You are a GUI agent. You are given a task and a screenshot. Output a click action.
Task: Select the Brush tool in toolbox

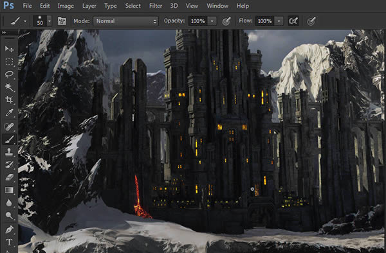click(x=9, y=139)
